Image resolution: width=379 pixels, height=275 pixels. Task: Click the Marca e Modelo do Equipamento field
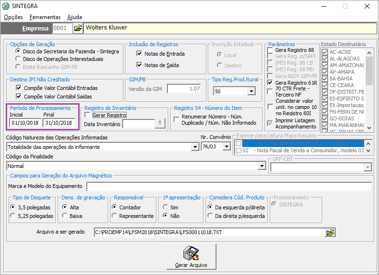[x=229, y=187]
